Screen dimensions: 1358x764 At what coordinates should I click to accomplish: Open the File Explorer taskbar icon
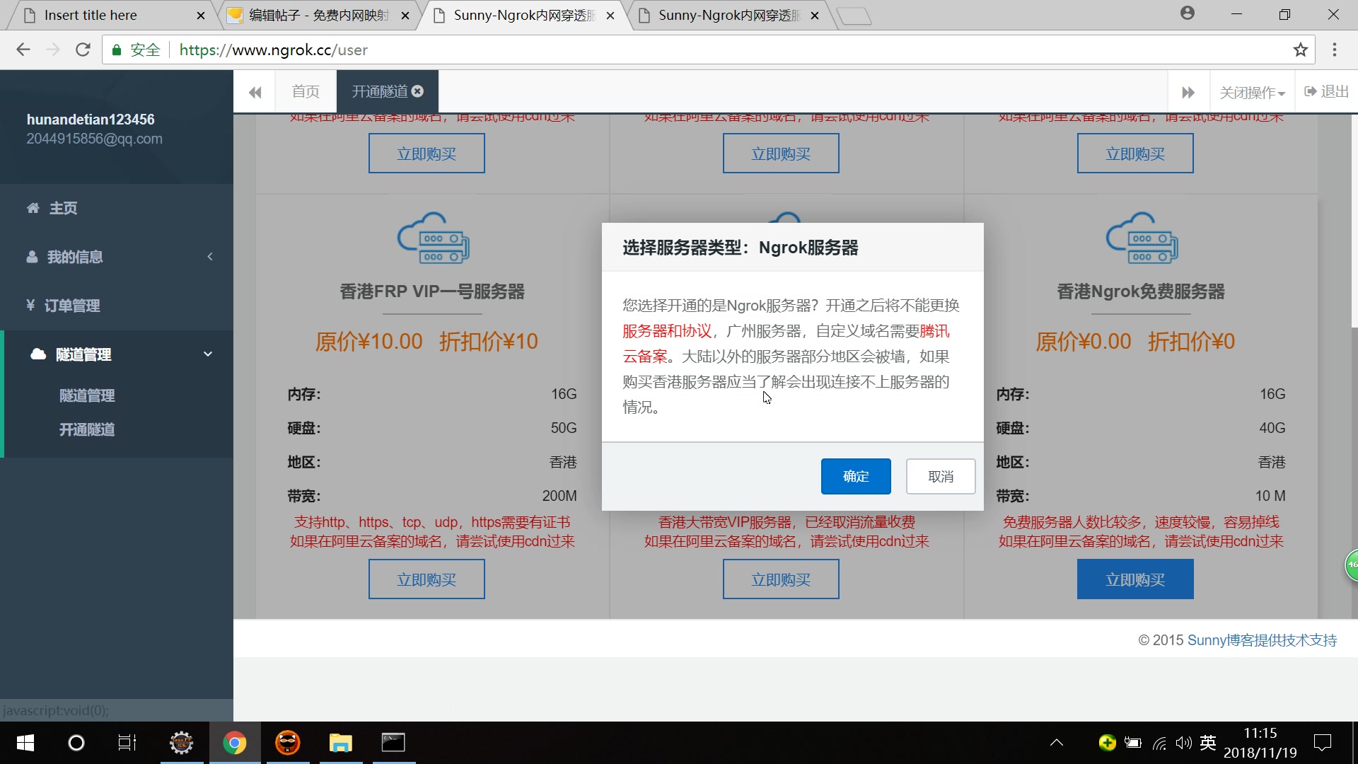pos(340,743)
